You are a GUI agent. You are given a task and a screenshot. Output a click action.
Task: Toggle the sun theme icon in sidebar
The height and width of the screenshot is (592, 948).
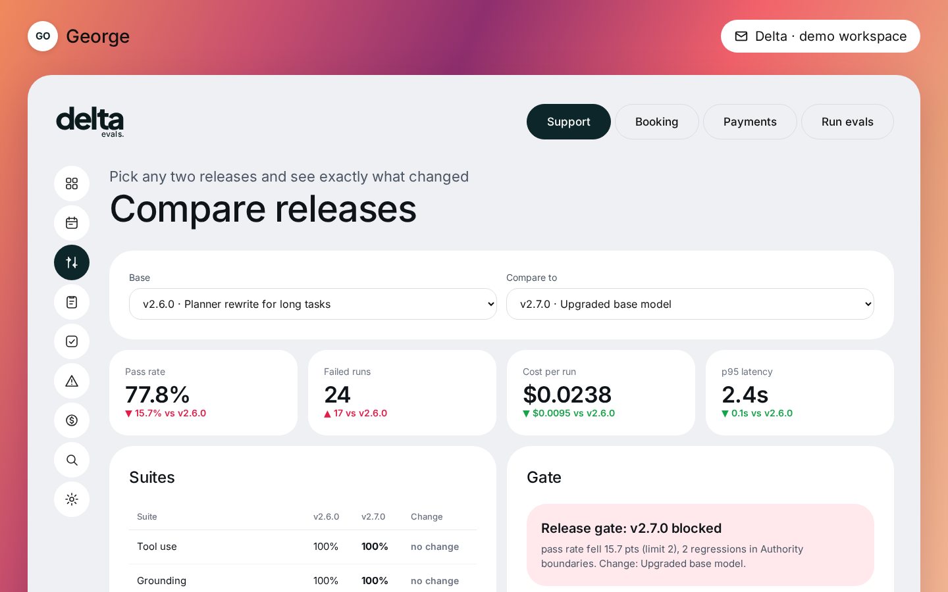[72, 499]
